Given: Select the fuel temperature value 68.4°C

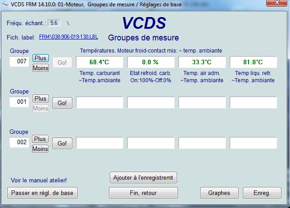Looking at the screenshot, I should 99,62.
